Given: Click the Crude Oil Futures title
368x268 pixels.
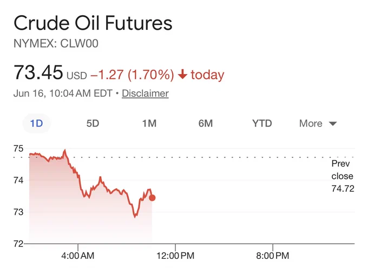Looking at the screenshot, I should [x=93, y=23].
